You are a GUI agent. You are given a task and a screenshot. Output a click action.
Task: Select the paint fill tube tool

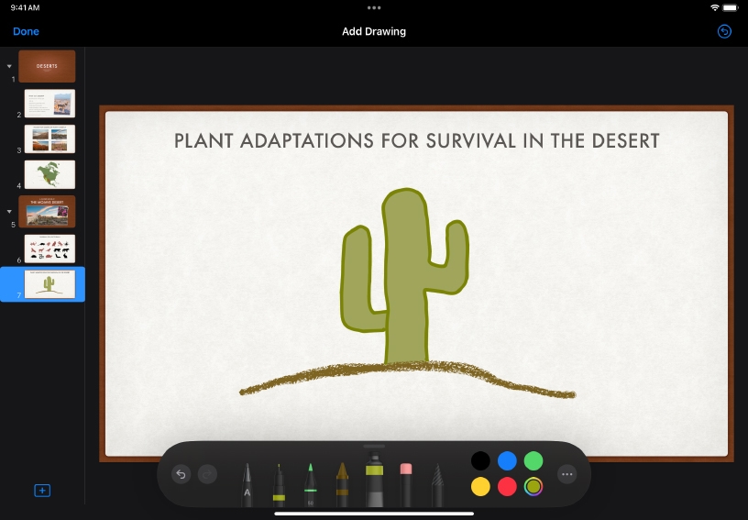(x=374, y=479)
